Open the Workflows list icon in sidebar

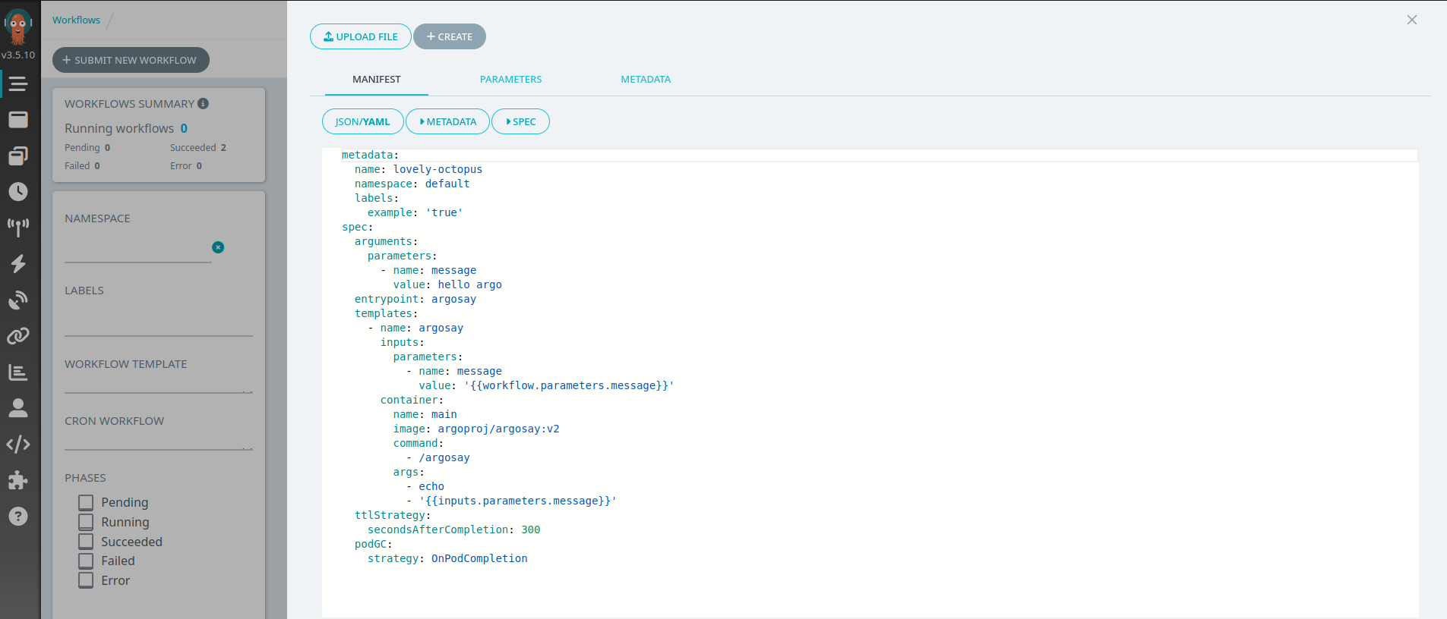[x=18, y=84]
